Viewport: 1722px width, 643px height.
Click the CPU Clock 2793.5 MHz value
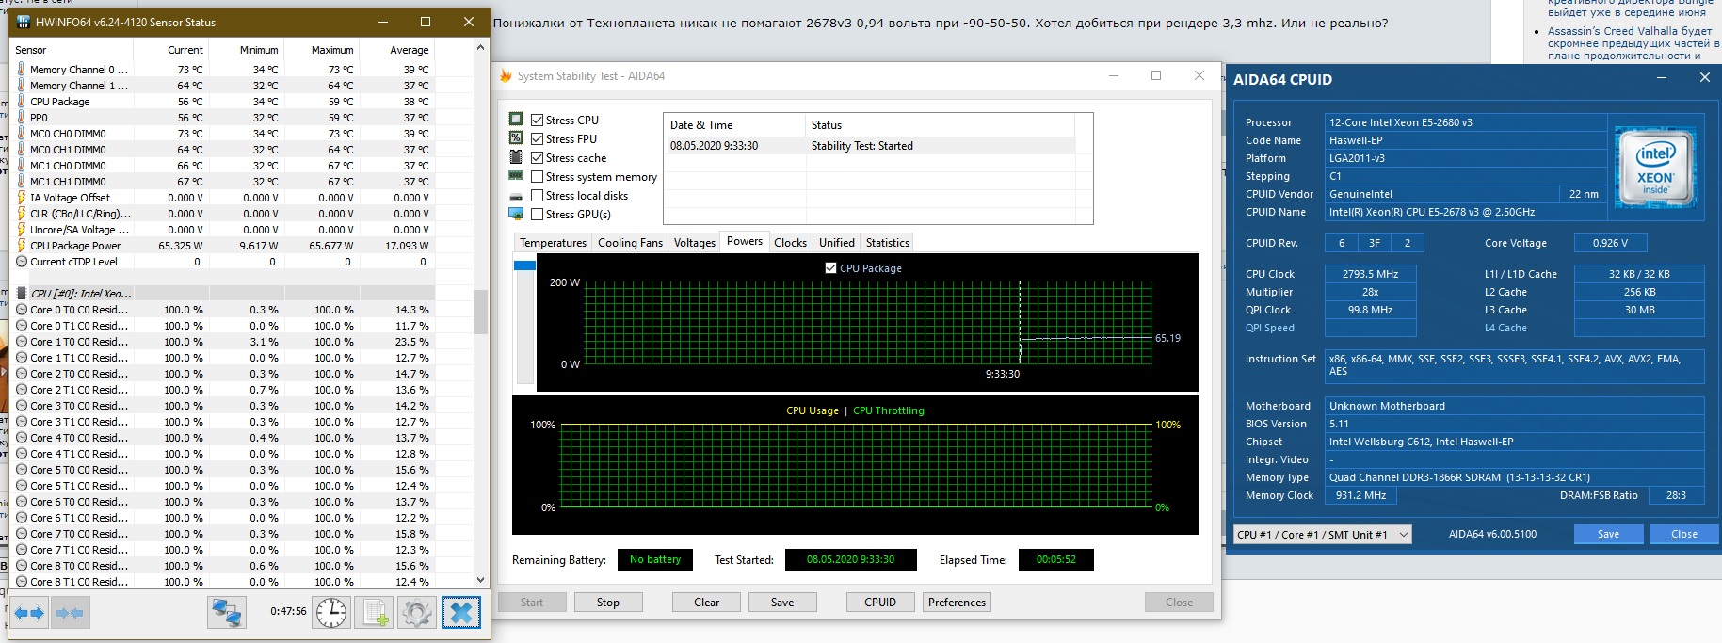click(x=1370, y=274)
